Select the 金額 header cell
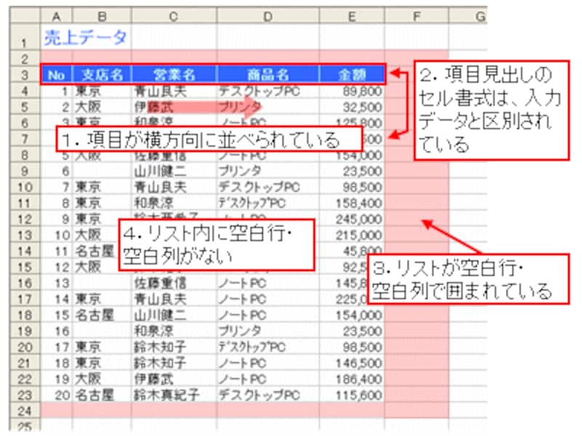Image resolution: width=582 pixels, height=436 pixels. [351, 74]
